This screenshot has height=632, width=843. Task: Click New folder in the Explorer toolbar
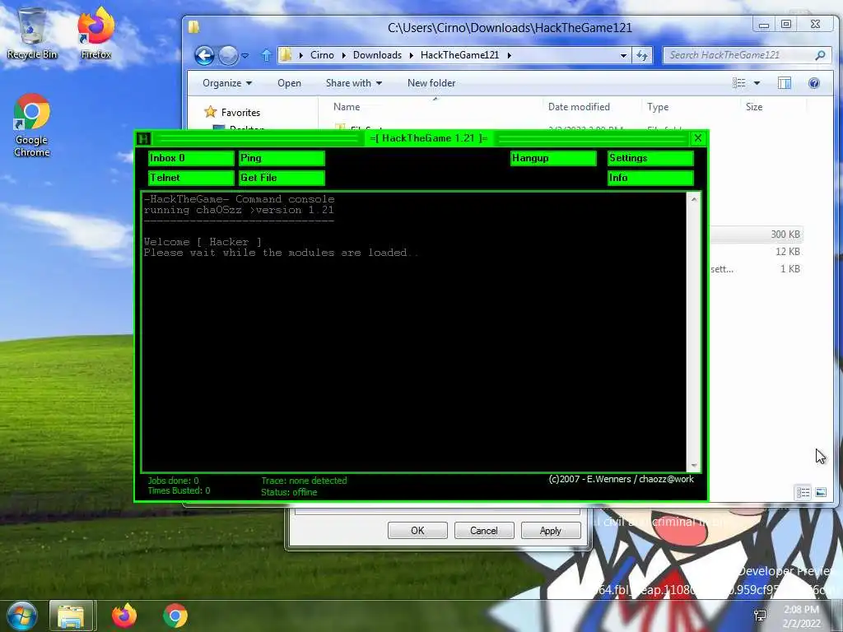click(431, 83)
